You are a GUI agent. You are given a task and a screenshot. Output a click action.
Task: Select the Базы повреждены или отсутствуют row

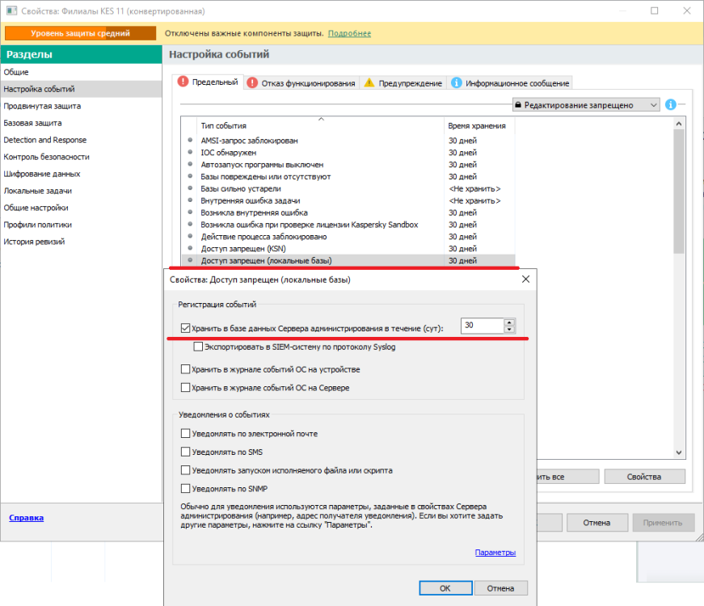[348, 176]
